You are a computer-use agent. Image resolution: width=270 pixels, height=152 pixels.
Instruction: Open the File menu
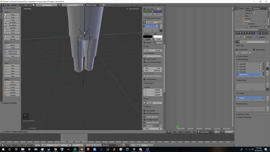click(x=8, y=5)
